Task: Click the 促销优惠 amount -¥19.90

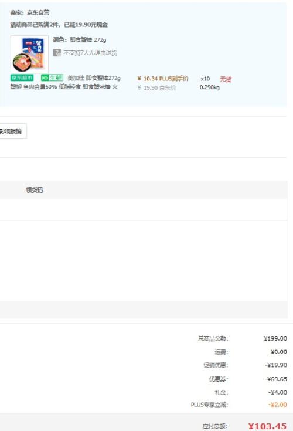Action: point(276,365)
